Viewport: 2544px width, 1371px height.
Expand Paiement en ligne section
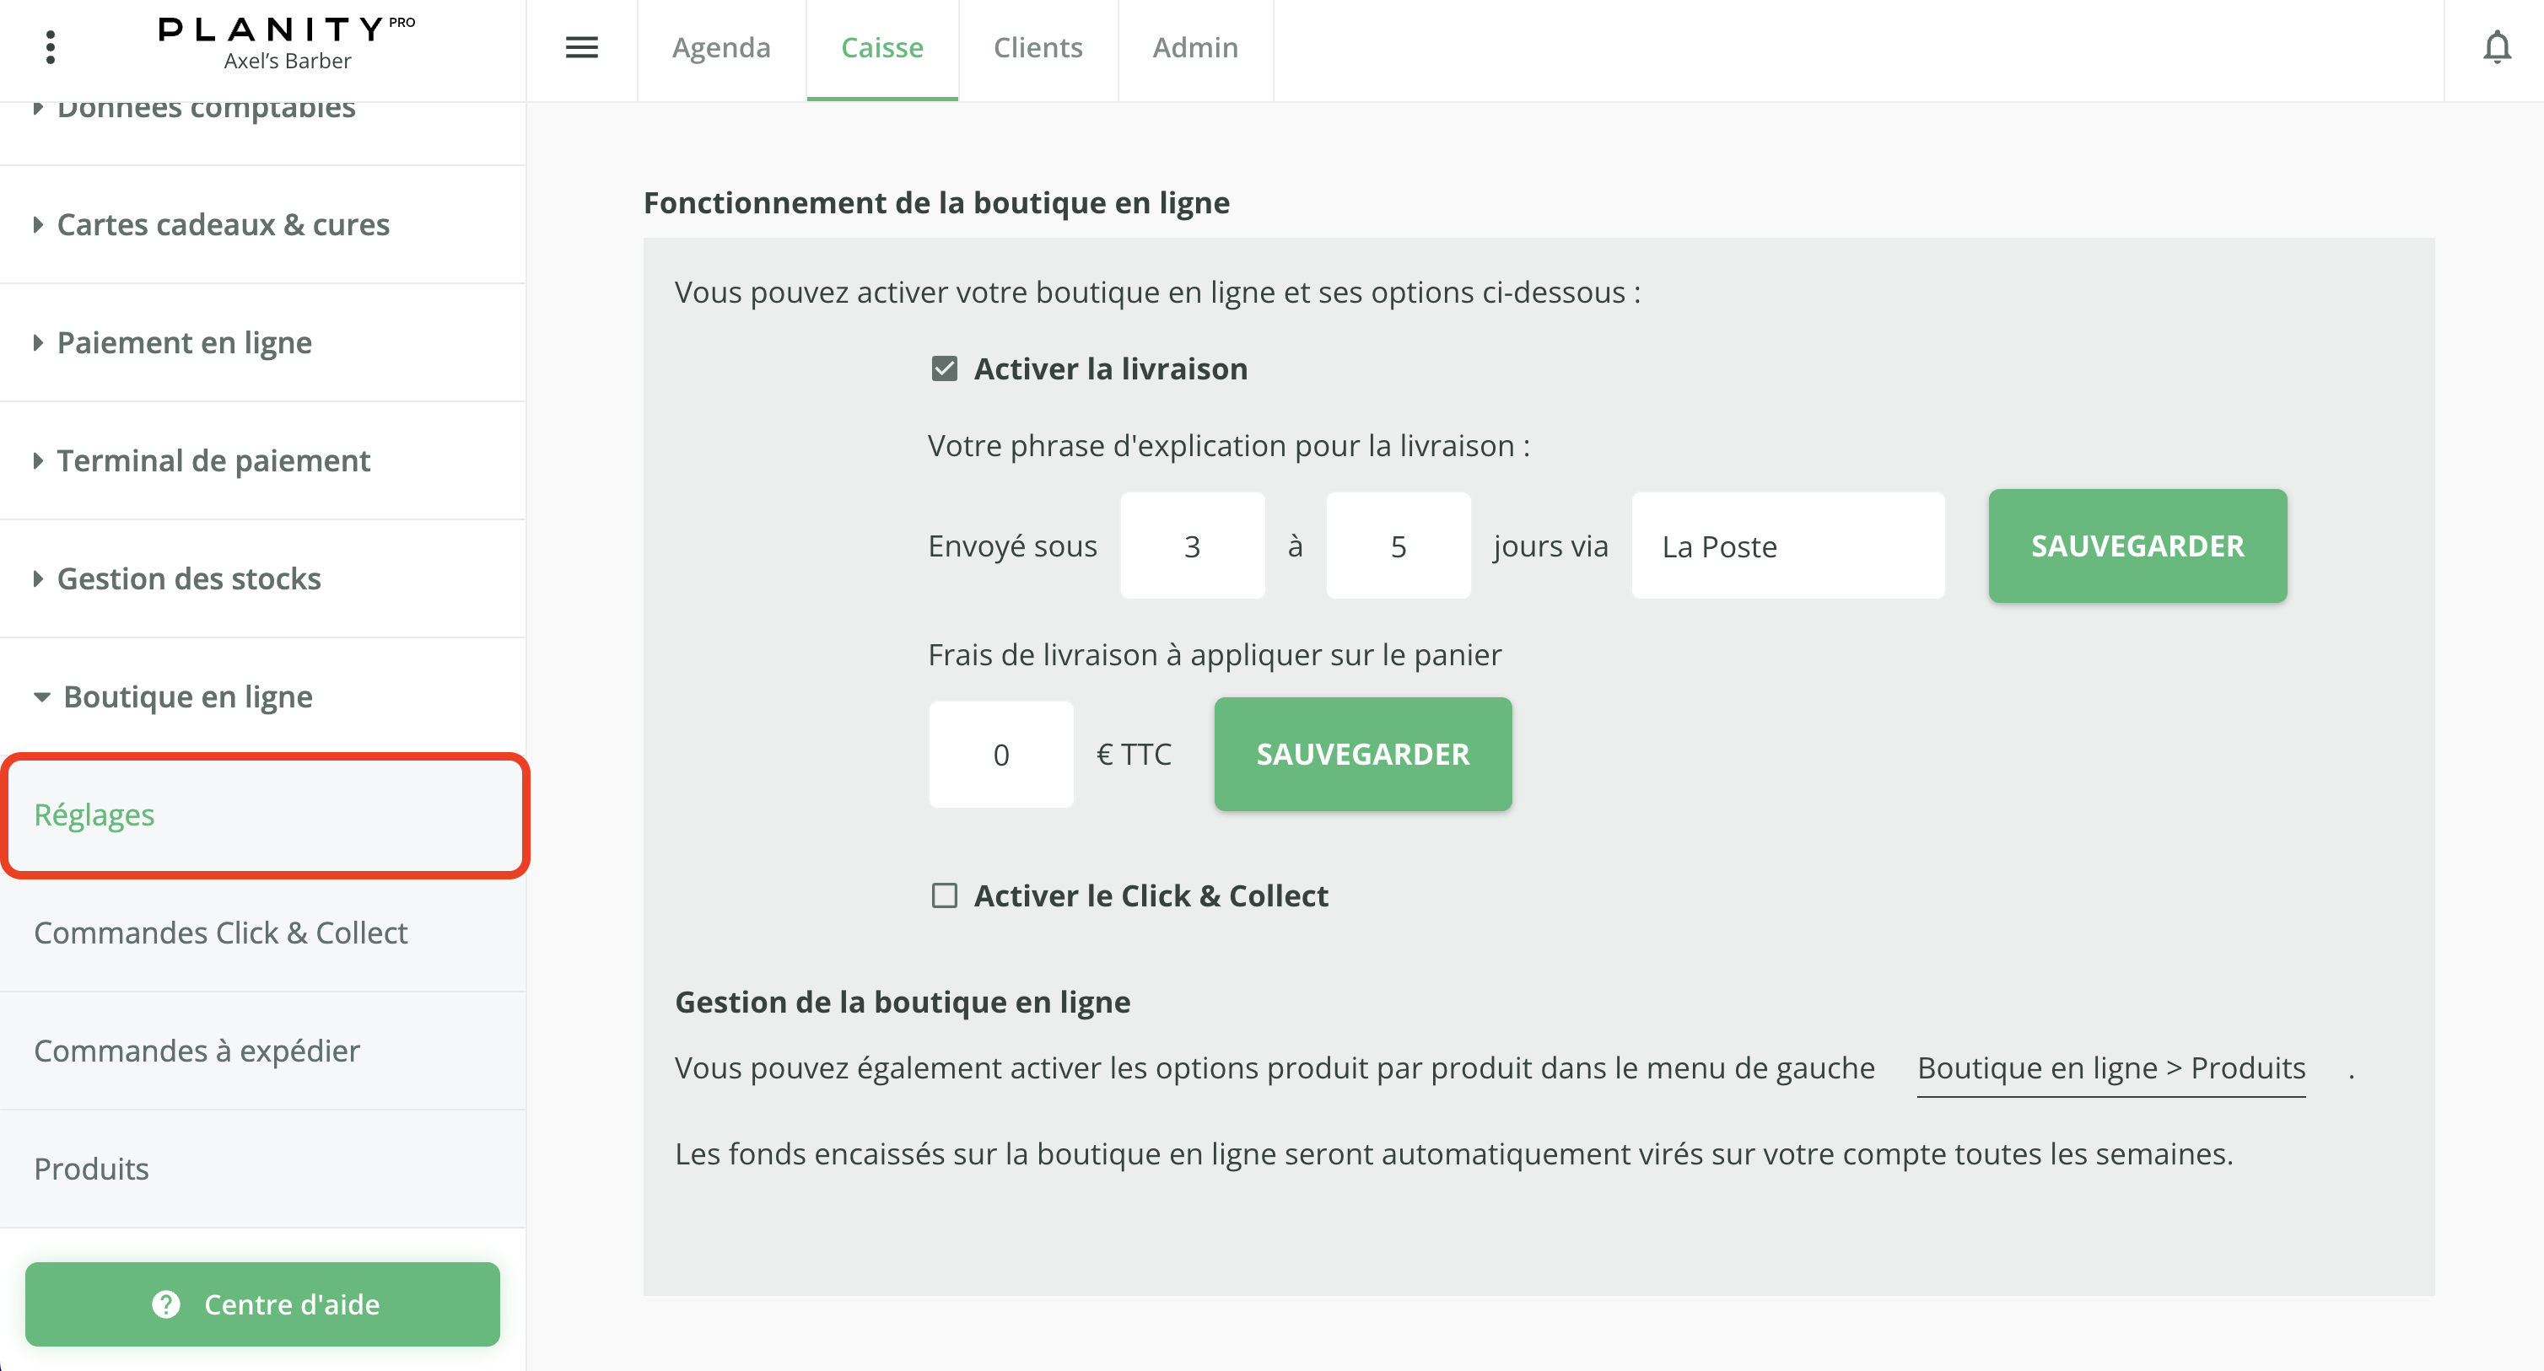coord(184,342)
